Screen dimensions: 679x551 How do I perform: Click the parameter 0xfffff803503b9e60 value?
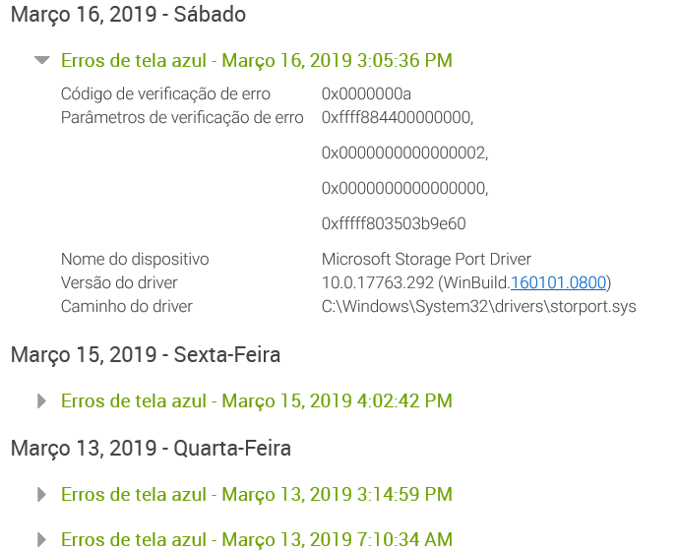(x=394, y=223)
